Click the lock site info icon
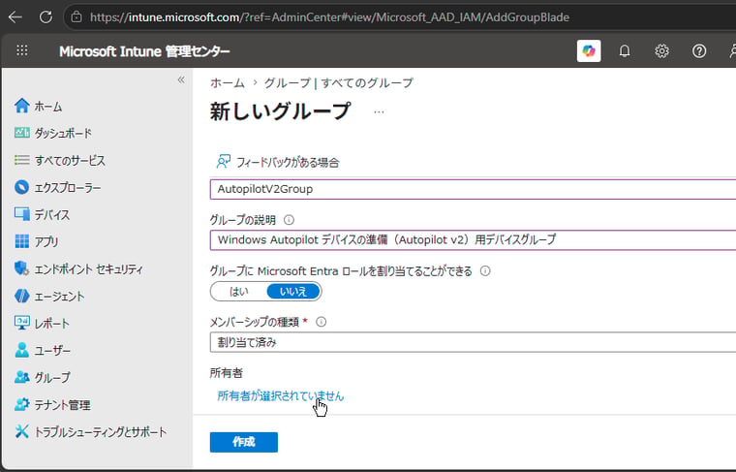Image resolution: width=736 pixels, height=472 pixels. point(77,17)
